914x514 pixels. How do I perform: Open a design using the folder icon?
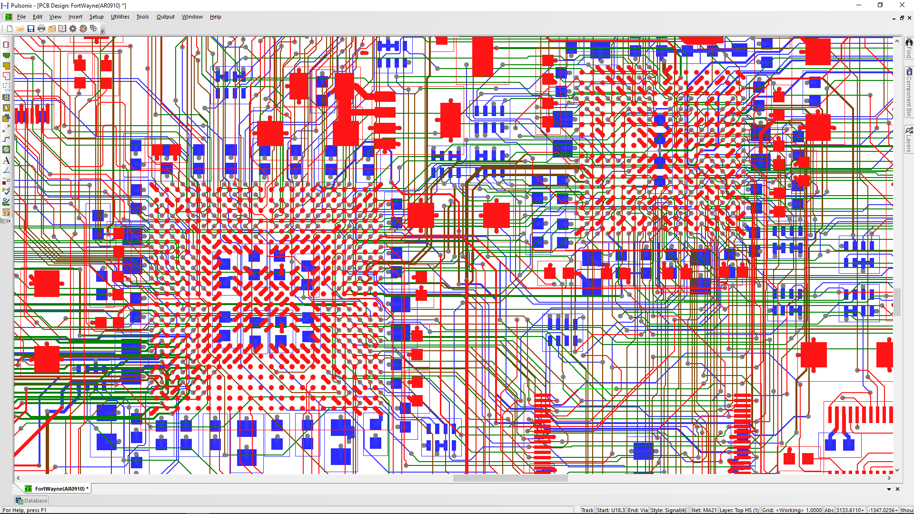pos(20,29)
